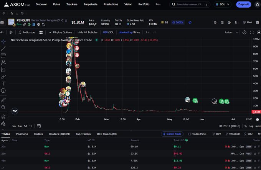Open the Axiom chart source dropdown
Screen dimensions: 261x170
(231, 33)
